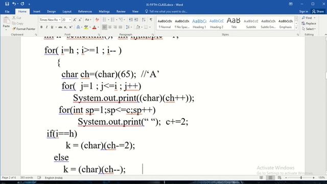Click Sign in link
The height and width of the screenshot is (184, 327).
coord(303,11)
